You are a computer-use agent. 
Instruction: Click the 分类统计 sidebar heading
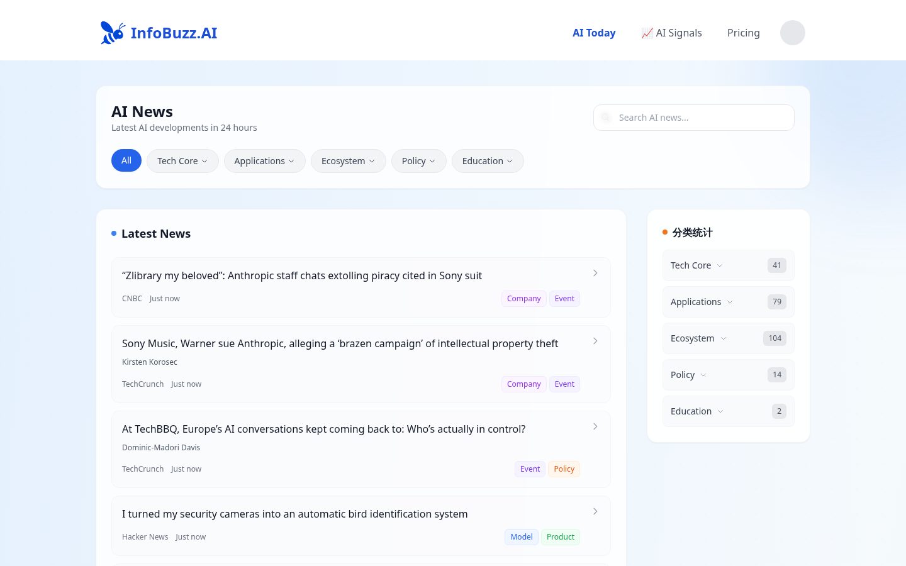pos(692,233)
